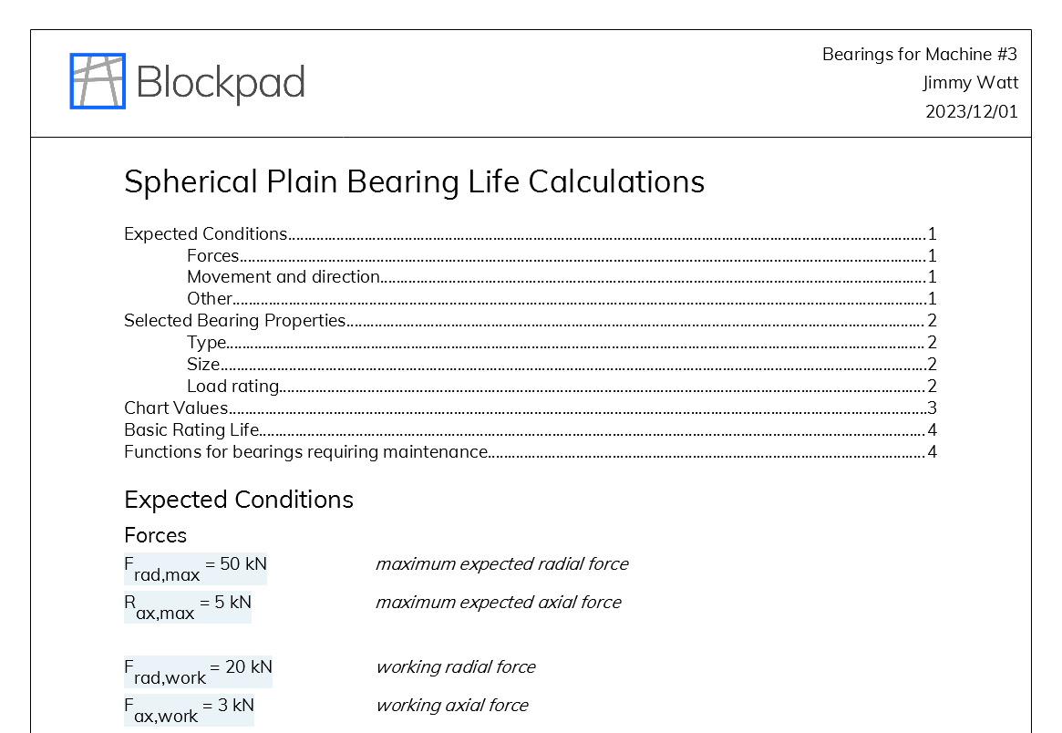Open Load rating contents entry
The height and width of the screenshot is (733, 1062).
coord(232,387)
